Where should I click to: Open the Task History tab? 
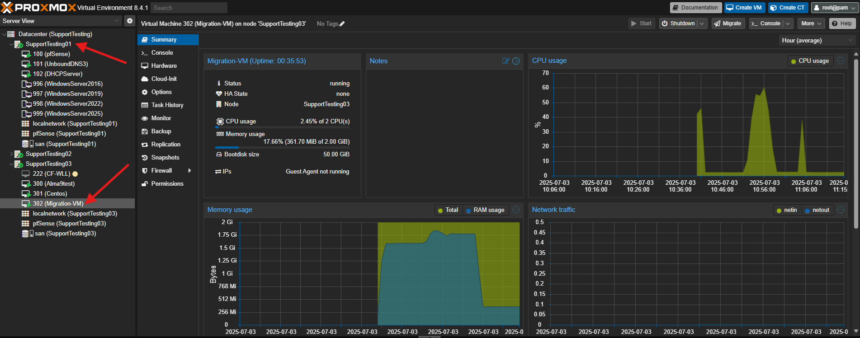pos(168,105)
